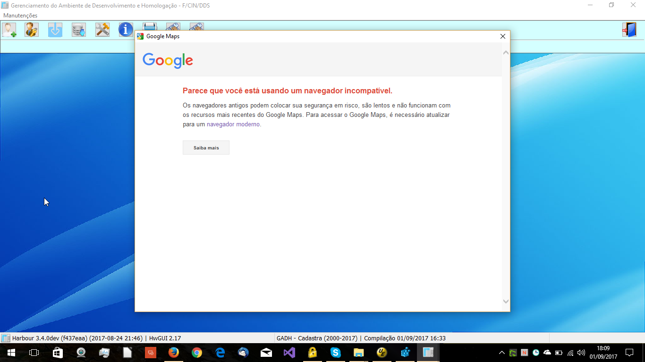Close the Google Maps dialog
645x362 pixels.
tap(503, 36)
